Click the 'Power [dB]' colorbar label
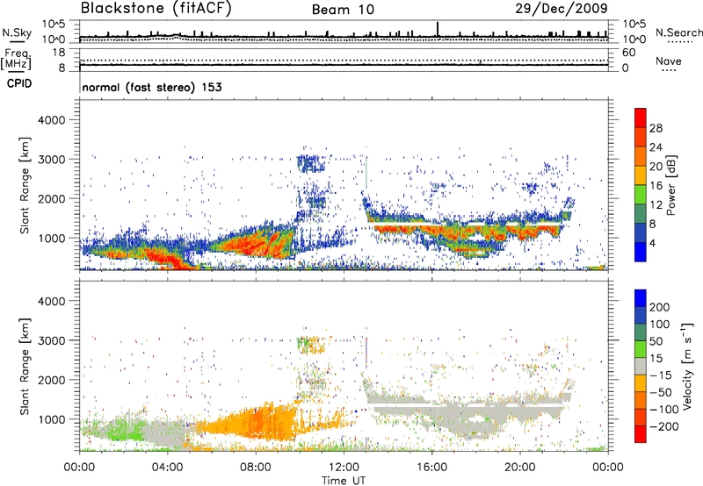 point(670,185)
